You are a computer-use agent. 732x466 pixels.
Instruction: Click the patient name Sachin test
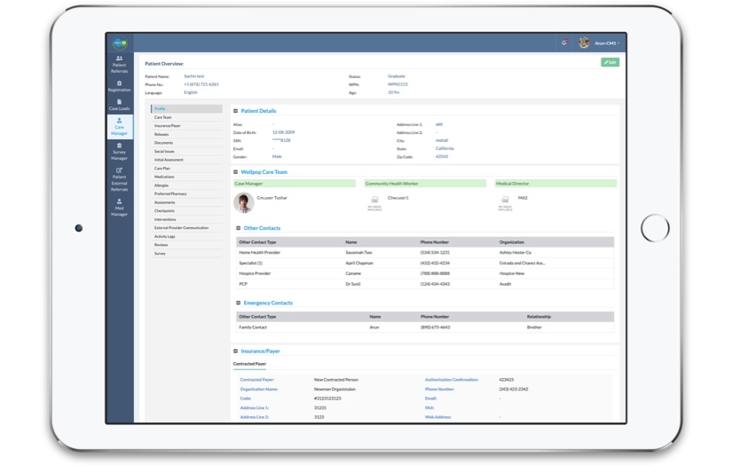click(193, 76)
